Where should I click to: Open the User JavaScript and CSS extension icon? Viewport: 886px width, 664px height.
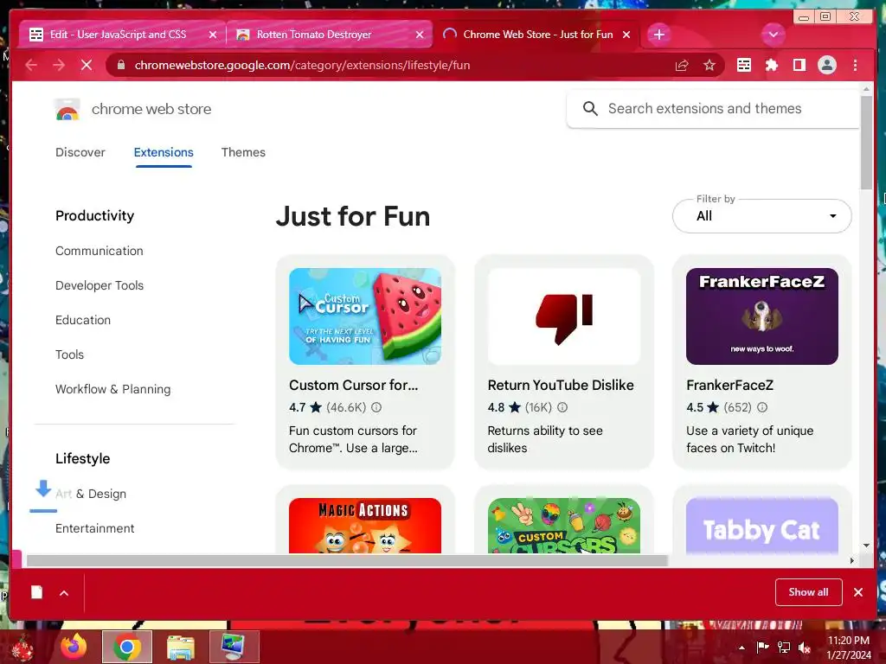(x=743, y=65)
